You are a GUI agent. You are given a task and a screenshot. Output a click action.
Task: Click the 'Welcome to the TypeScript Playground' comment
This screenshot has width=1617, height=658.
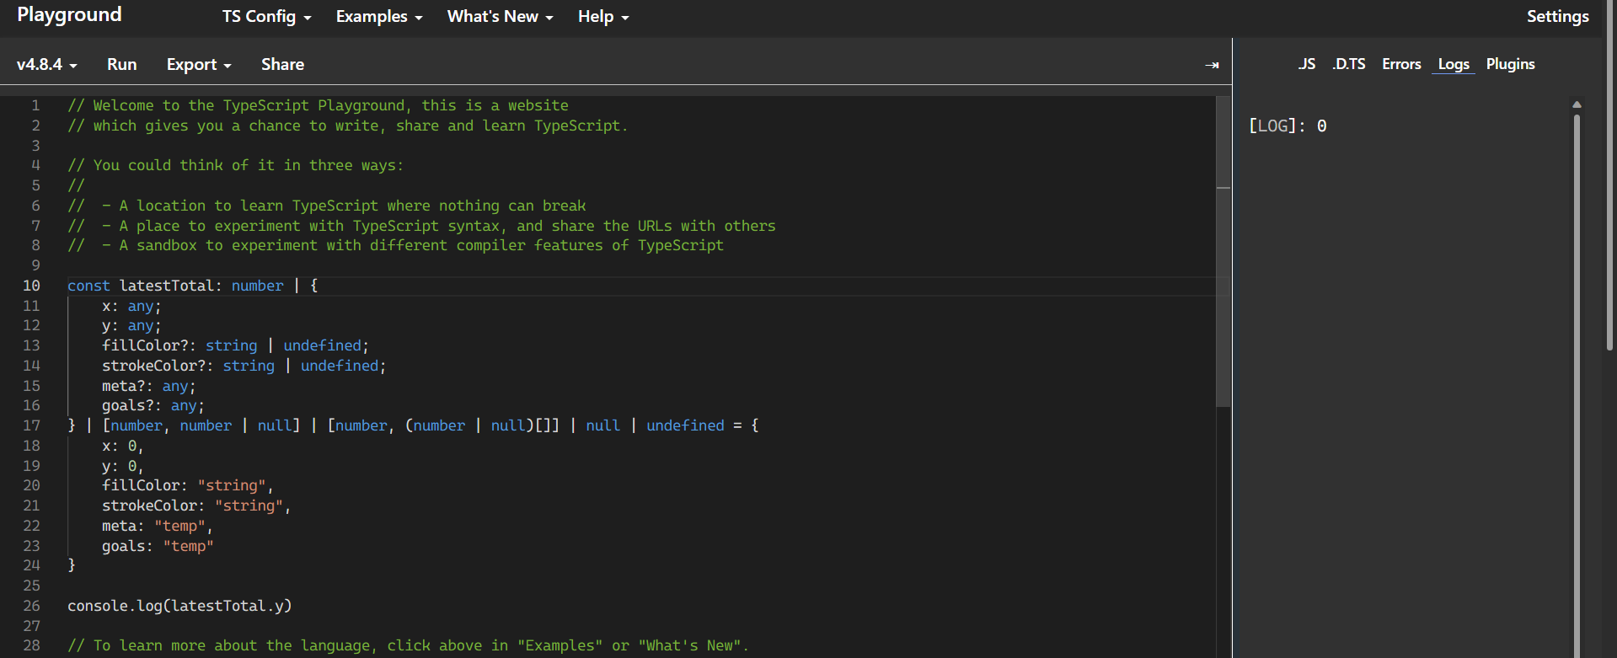[318, 105]
